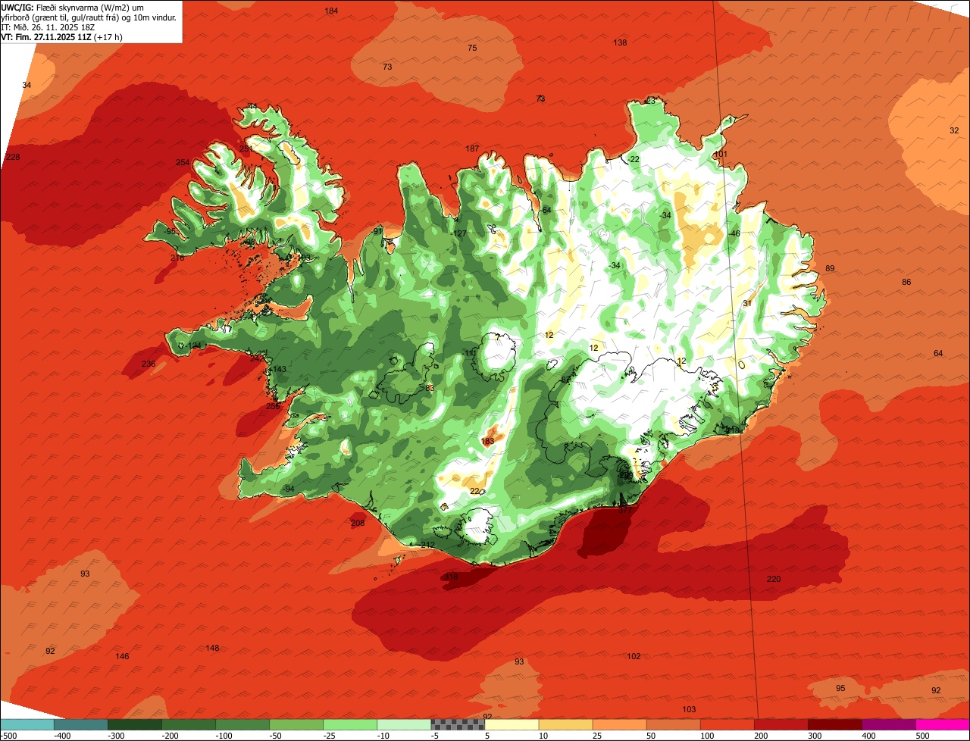This screenshot has width=970, height=741.
Task: Click the '377' flux value off the south coast
Action: 624,511
